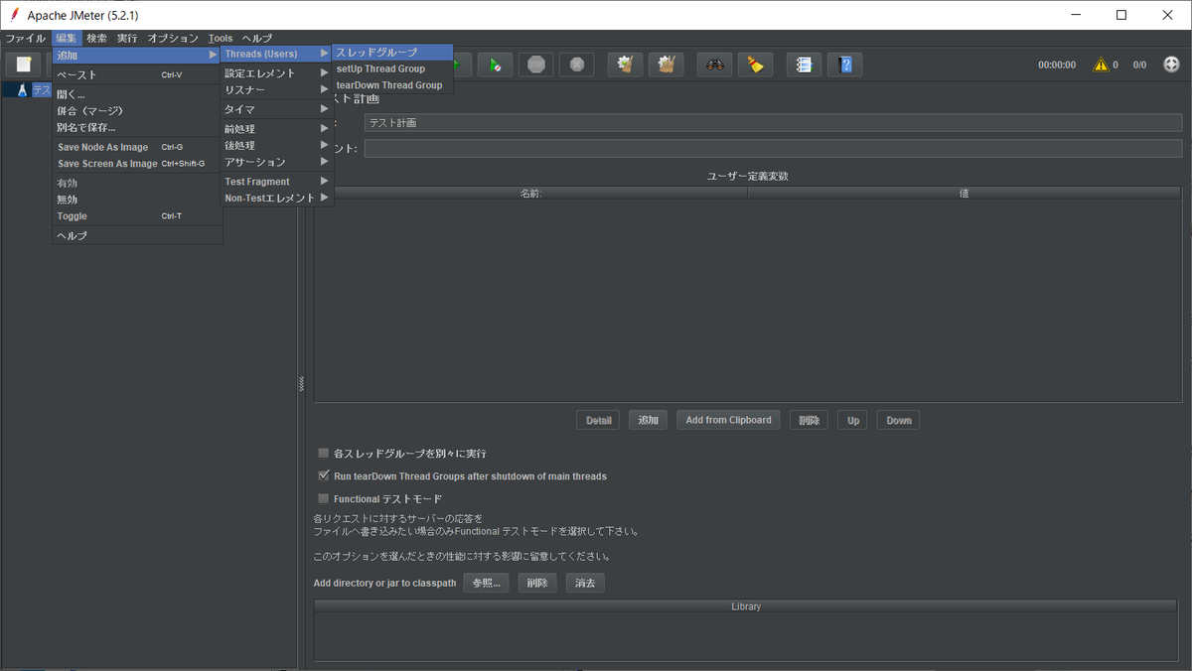Click the Detail button

598,420
